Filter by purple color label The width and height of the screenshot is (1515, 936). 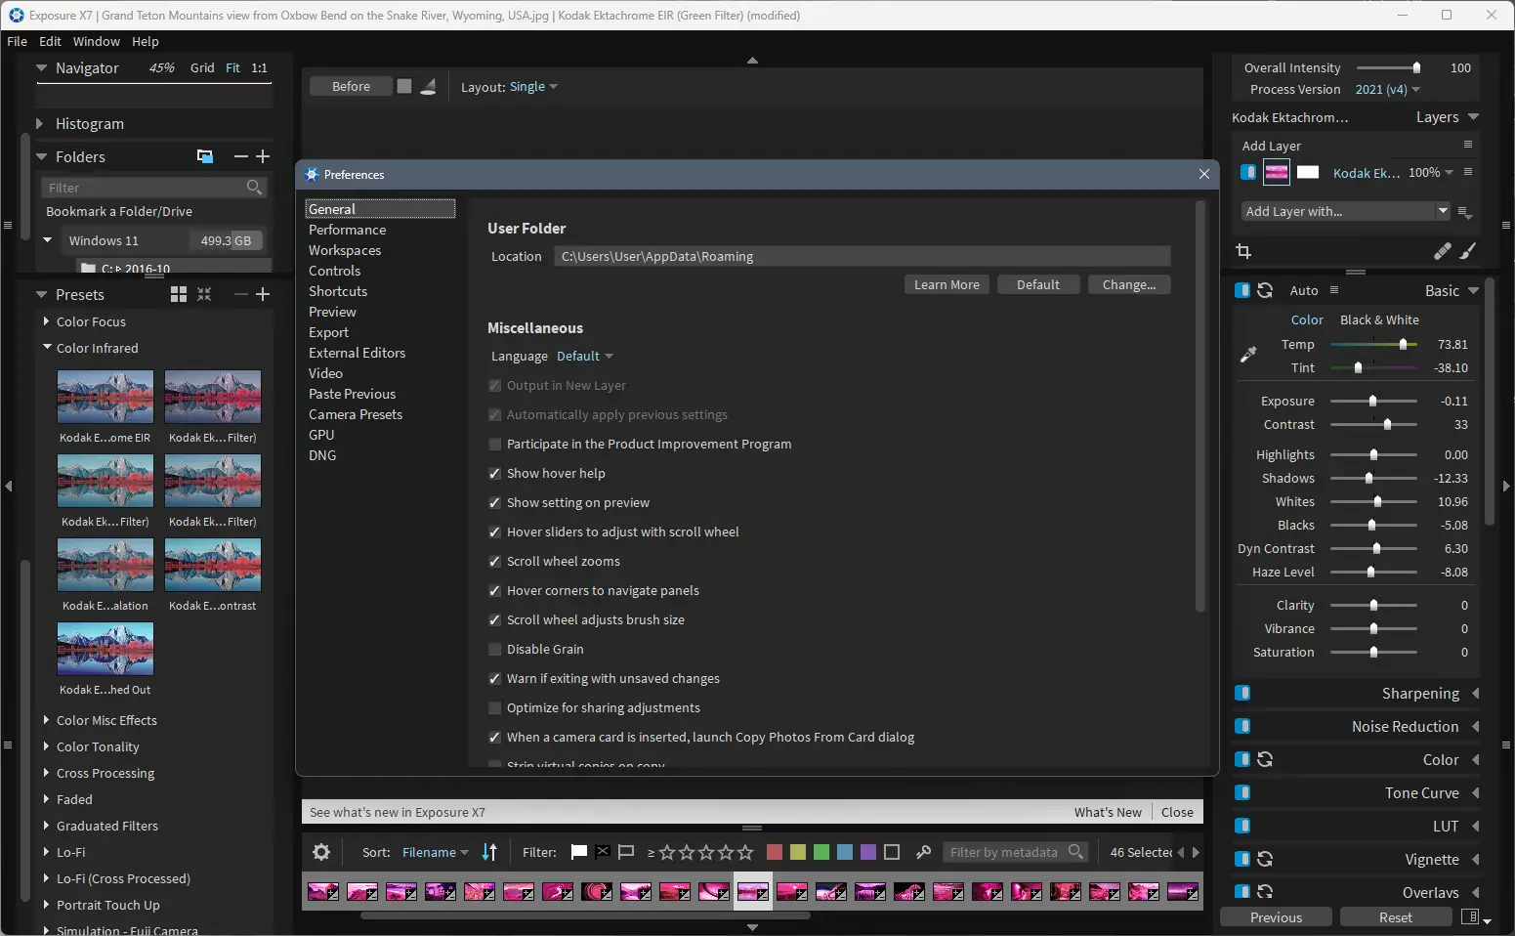click(x=868, y=852)
